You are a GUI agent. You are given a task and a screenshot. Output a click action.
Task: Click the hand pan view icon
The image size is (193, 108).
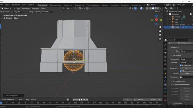pos(160,31)
